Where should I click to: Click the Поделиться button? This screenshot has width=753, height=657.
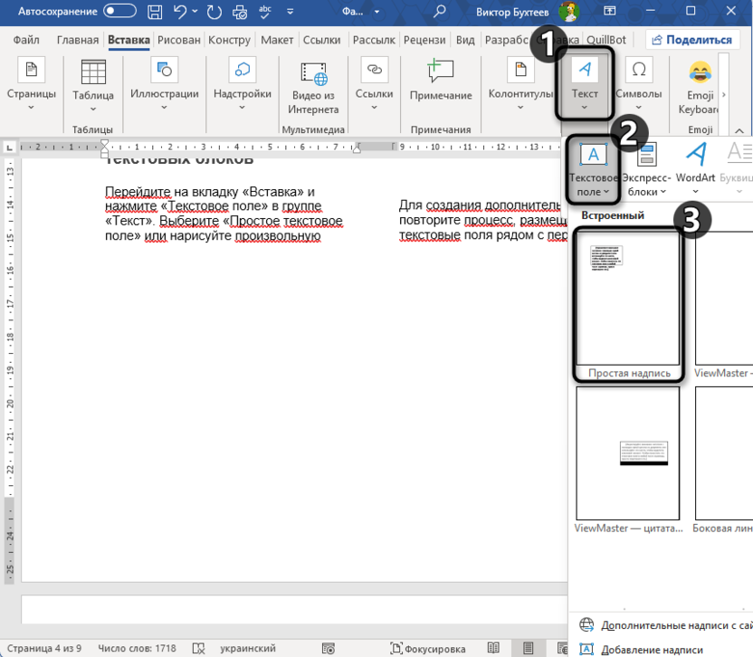691,41
